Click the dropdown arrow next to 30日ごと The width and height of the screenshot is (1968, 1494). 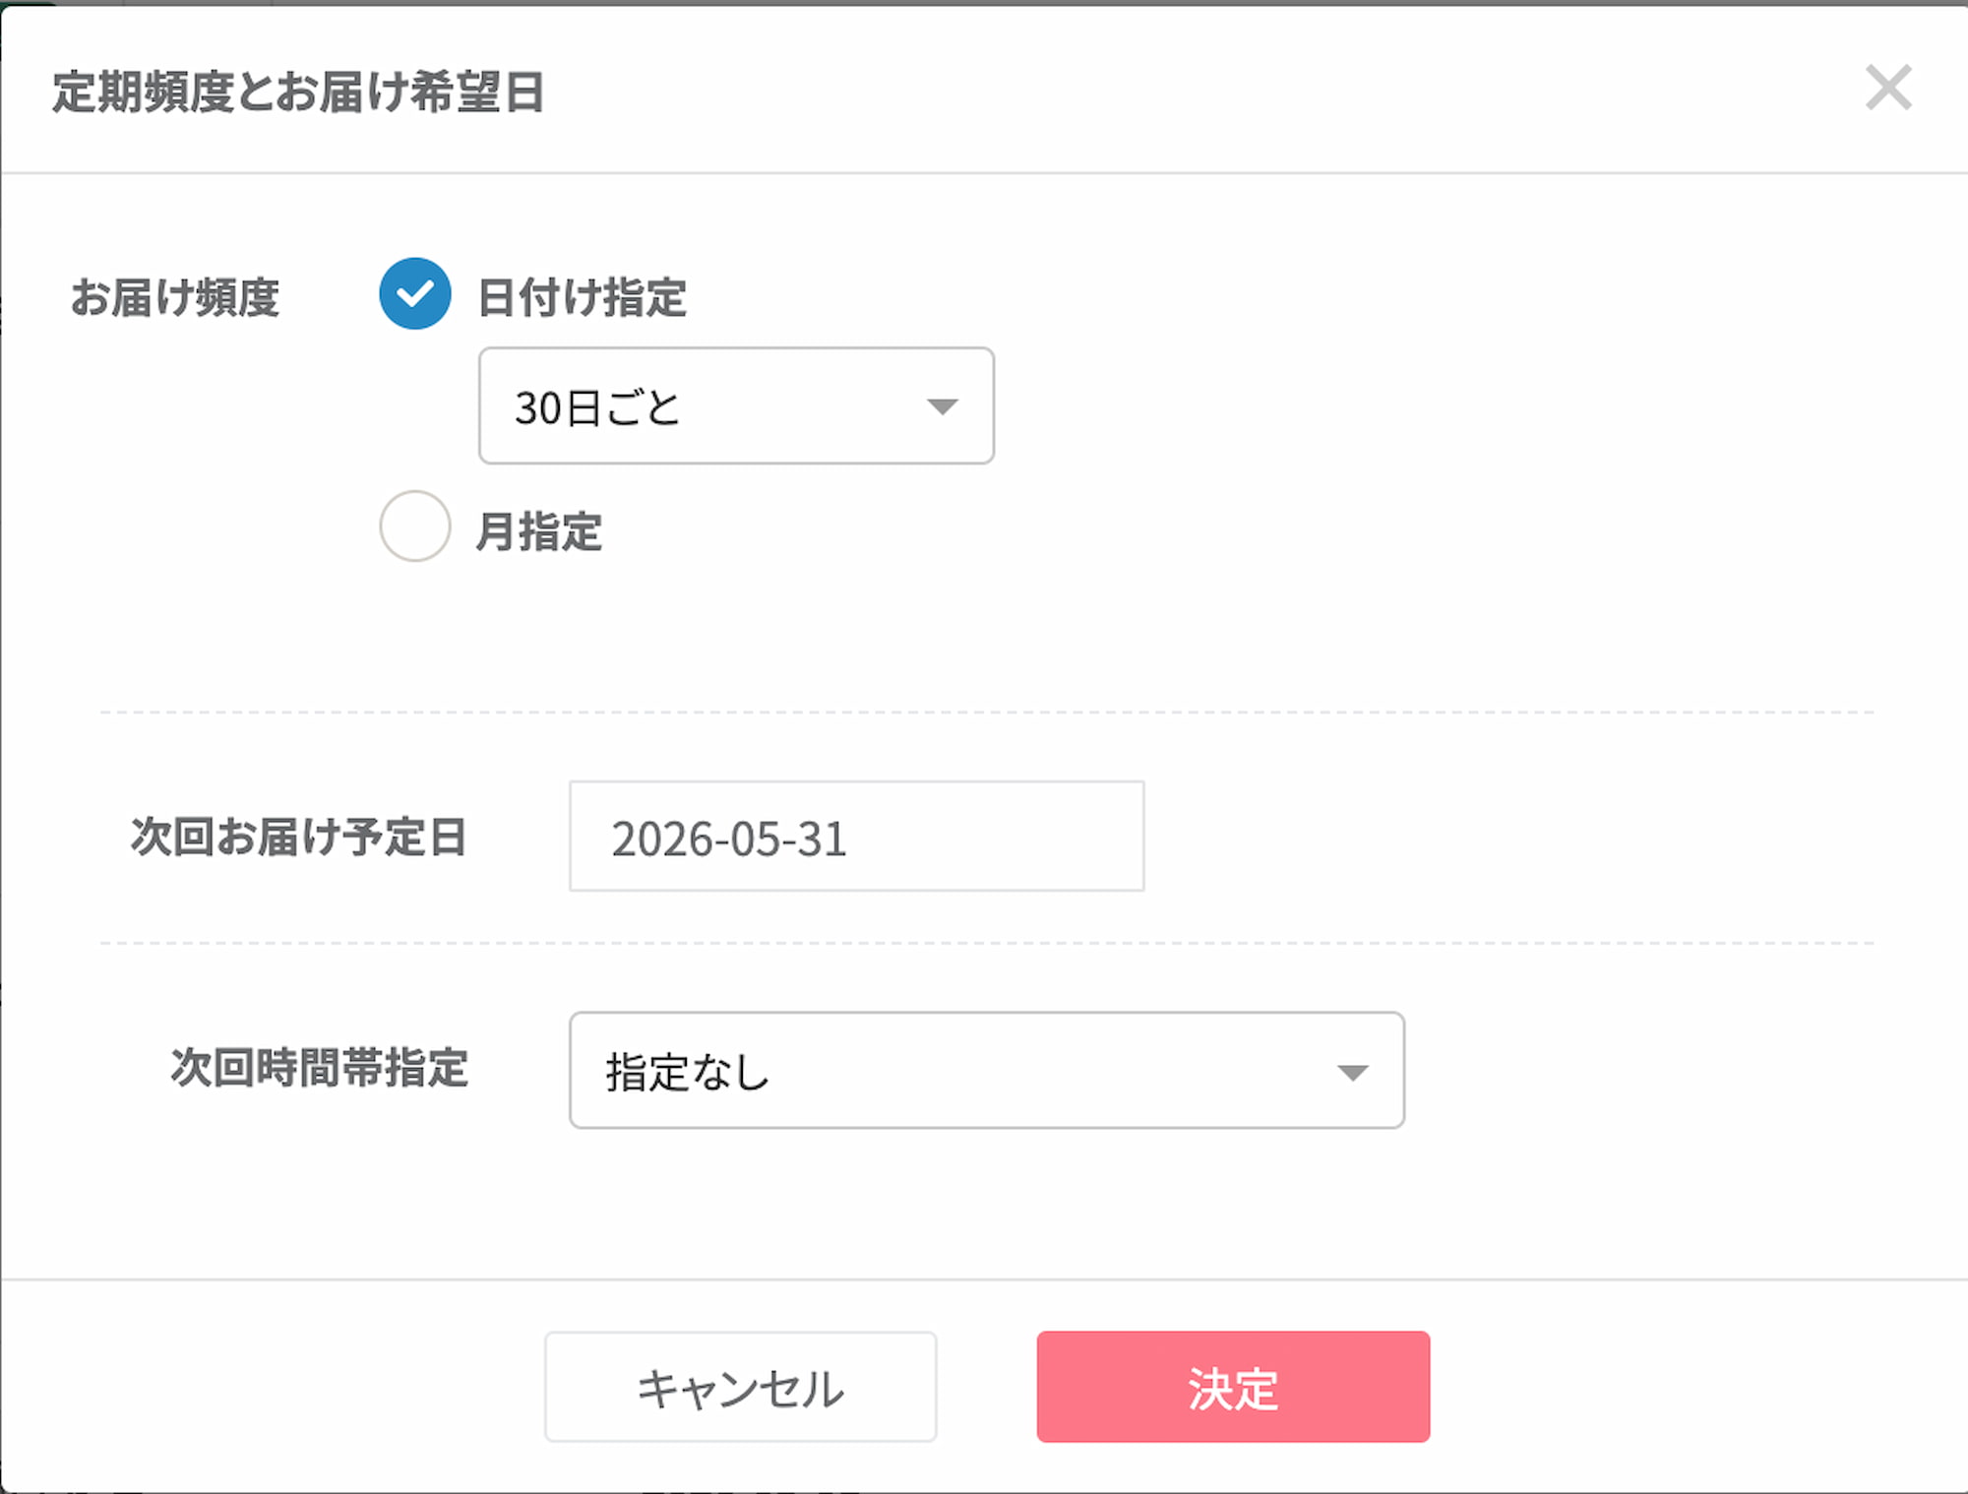[x=942, y=406]
